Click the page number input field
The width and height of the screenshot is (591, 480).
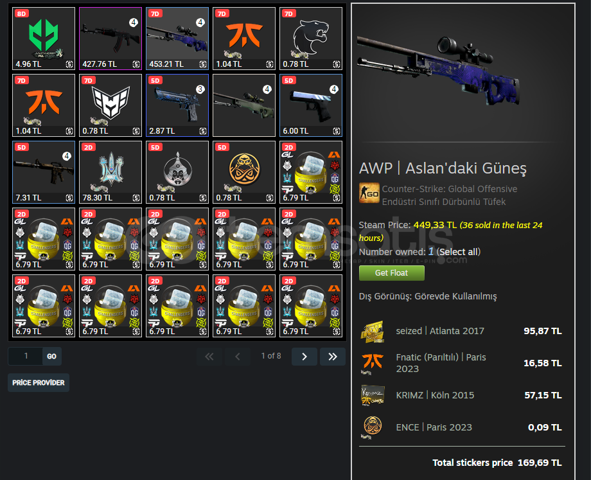coord(25,356)
